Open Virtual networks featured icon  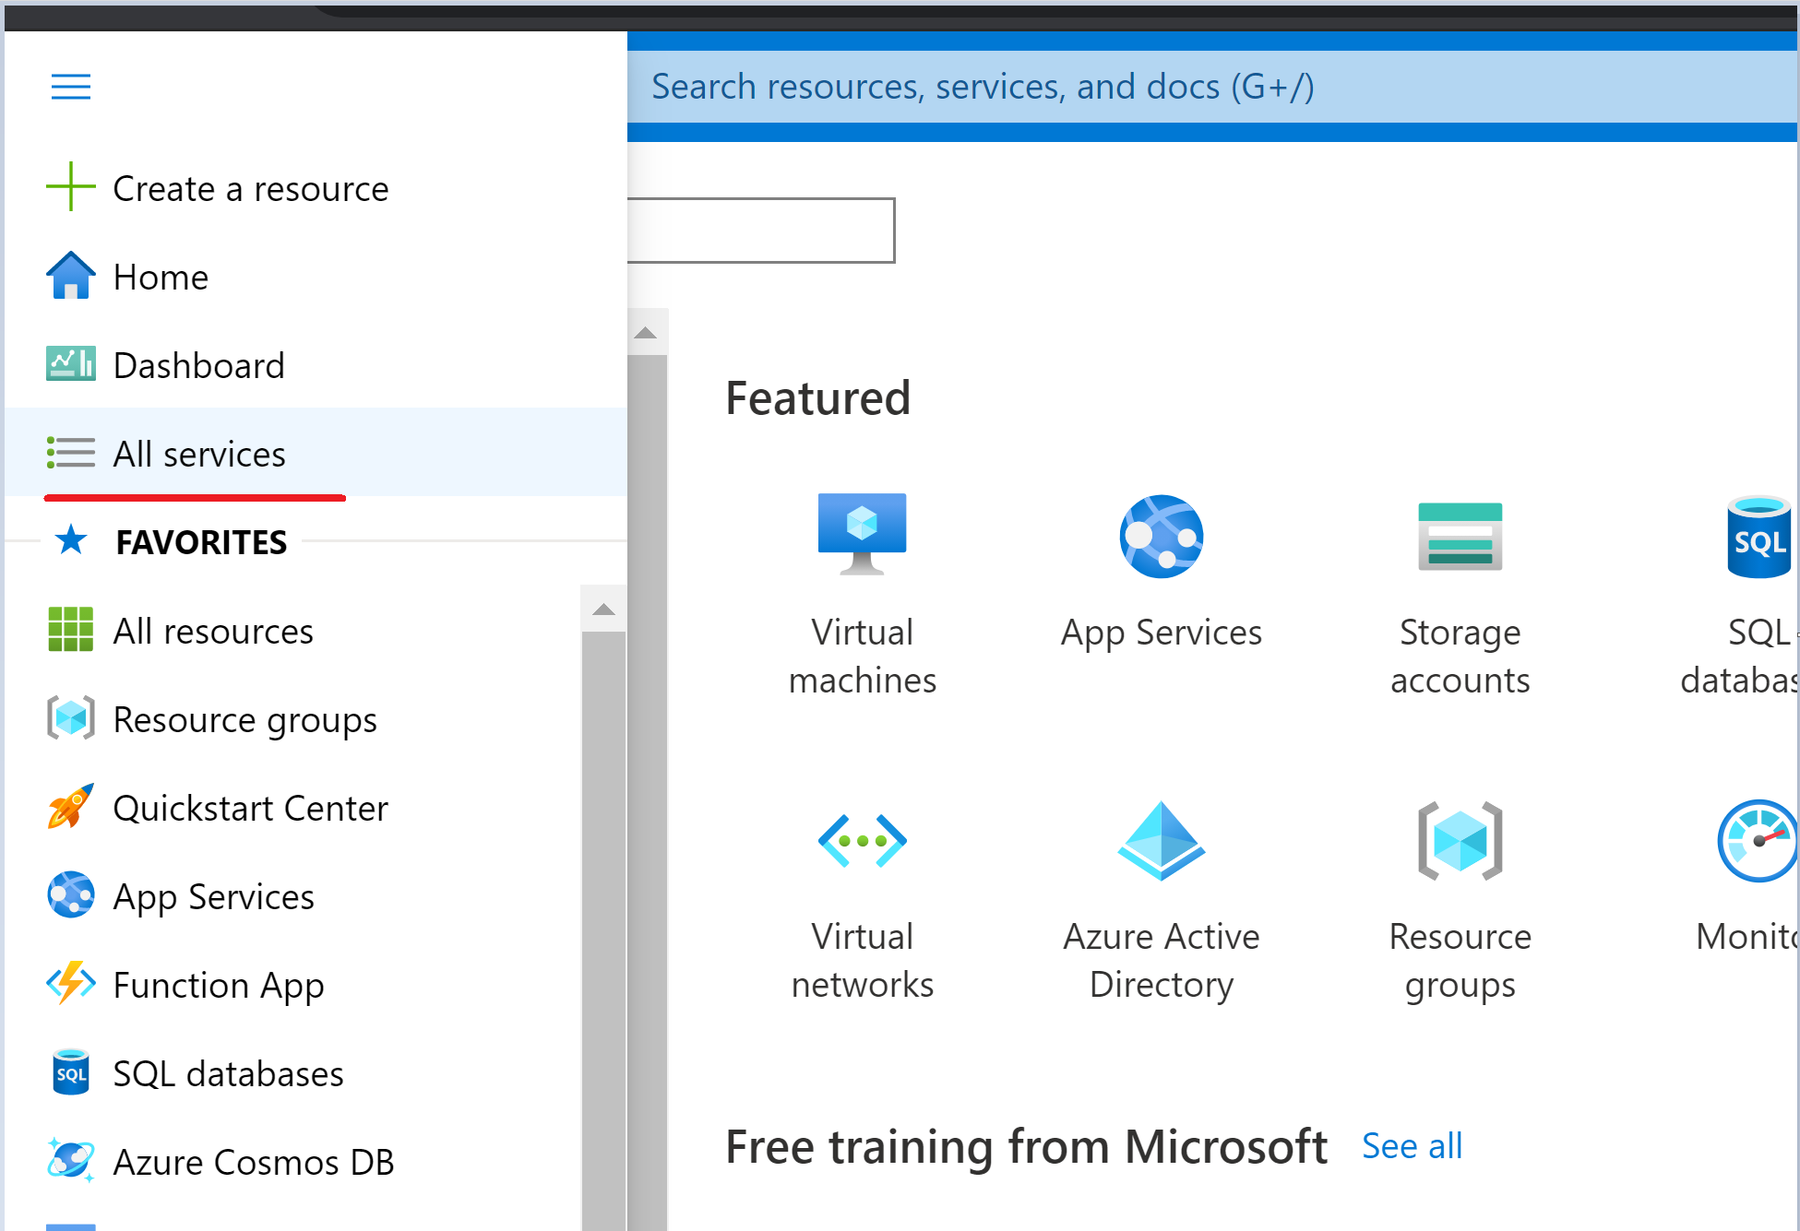click(862, 841)
